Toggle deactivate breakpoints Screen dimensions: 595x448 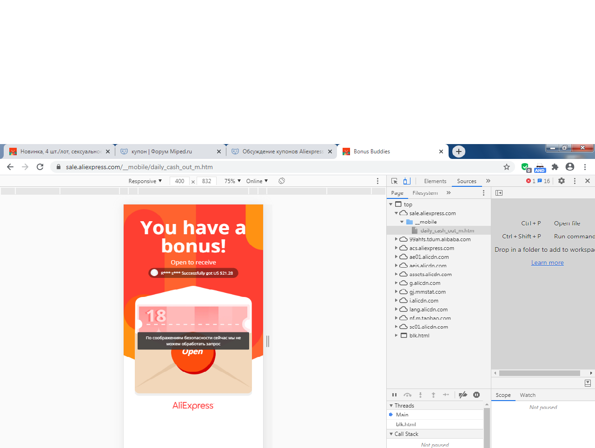463,395
